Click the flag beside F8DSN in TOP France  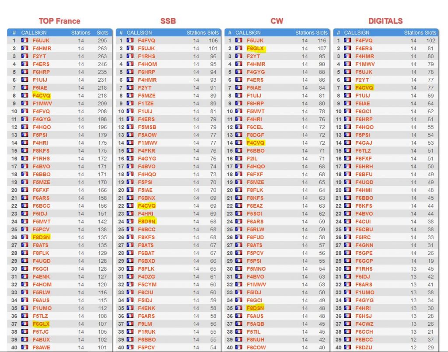[24, 237]
